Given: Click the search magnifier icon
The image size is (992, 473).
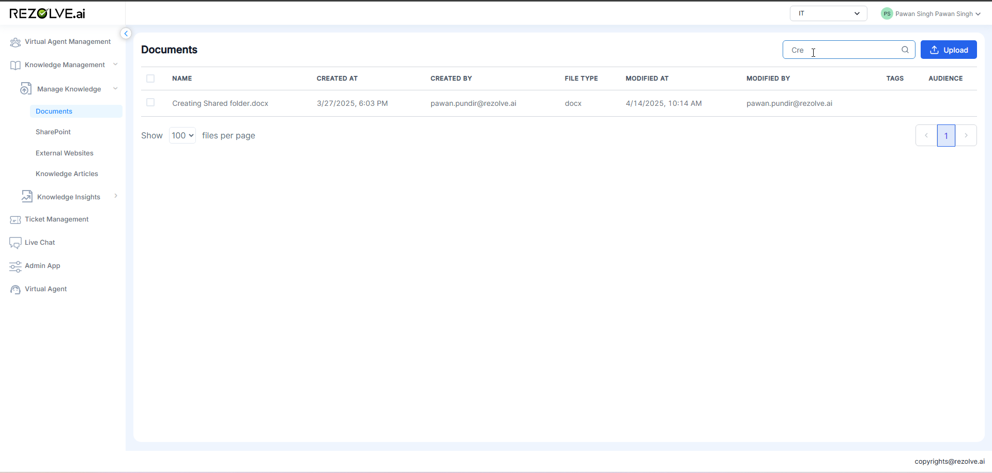Looking at the screenshot, I should pyautogui.click(x=905, y=50).
